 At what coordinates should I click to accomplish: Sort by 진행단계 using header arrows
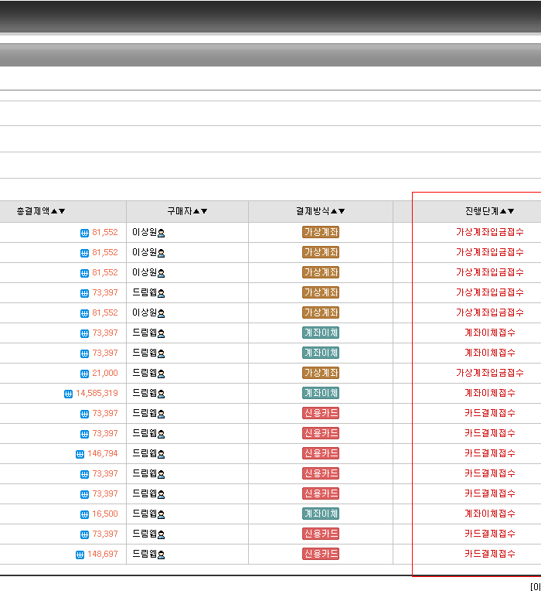(x=507, y=211)
